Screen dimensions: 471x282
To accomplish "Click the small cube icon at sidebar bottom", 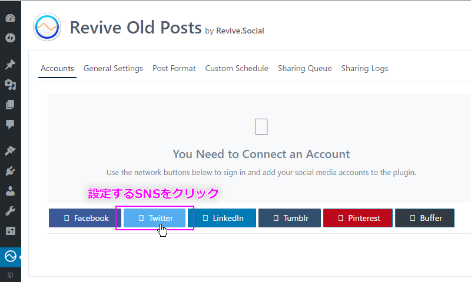I will pyautogui.click(x=10, y=275).
